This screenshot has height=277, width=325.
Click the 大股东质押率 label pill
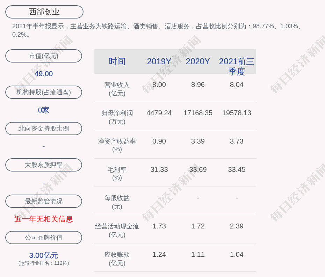click(x=44, y=165)
